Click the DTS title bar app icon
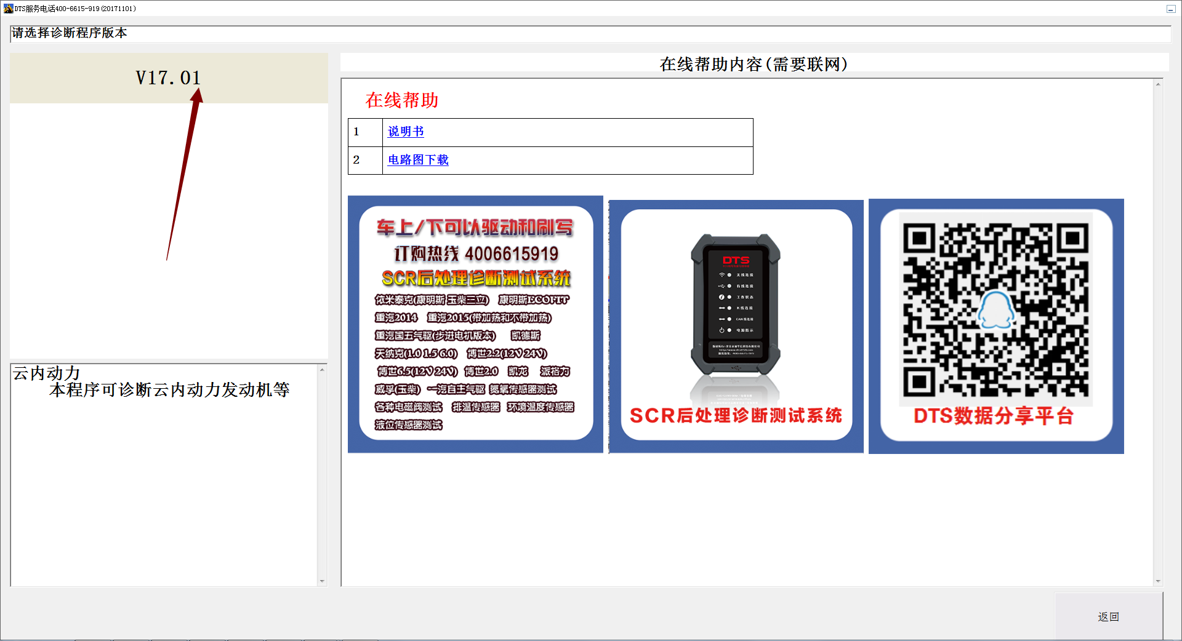Screen dimensions: 1182x641 (x=8, y=9)
